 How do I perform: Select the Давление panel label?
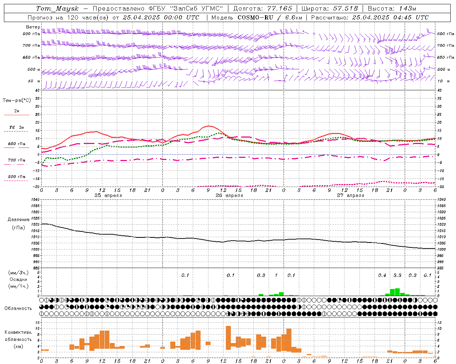19,220
